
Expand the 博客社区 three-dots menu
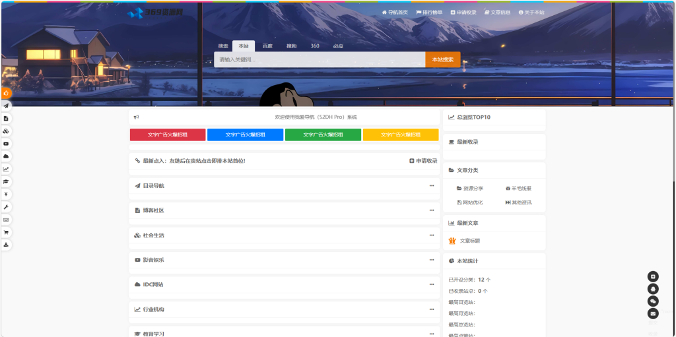pyautogui.click(x=432, y=210)
